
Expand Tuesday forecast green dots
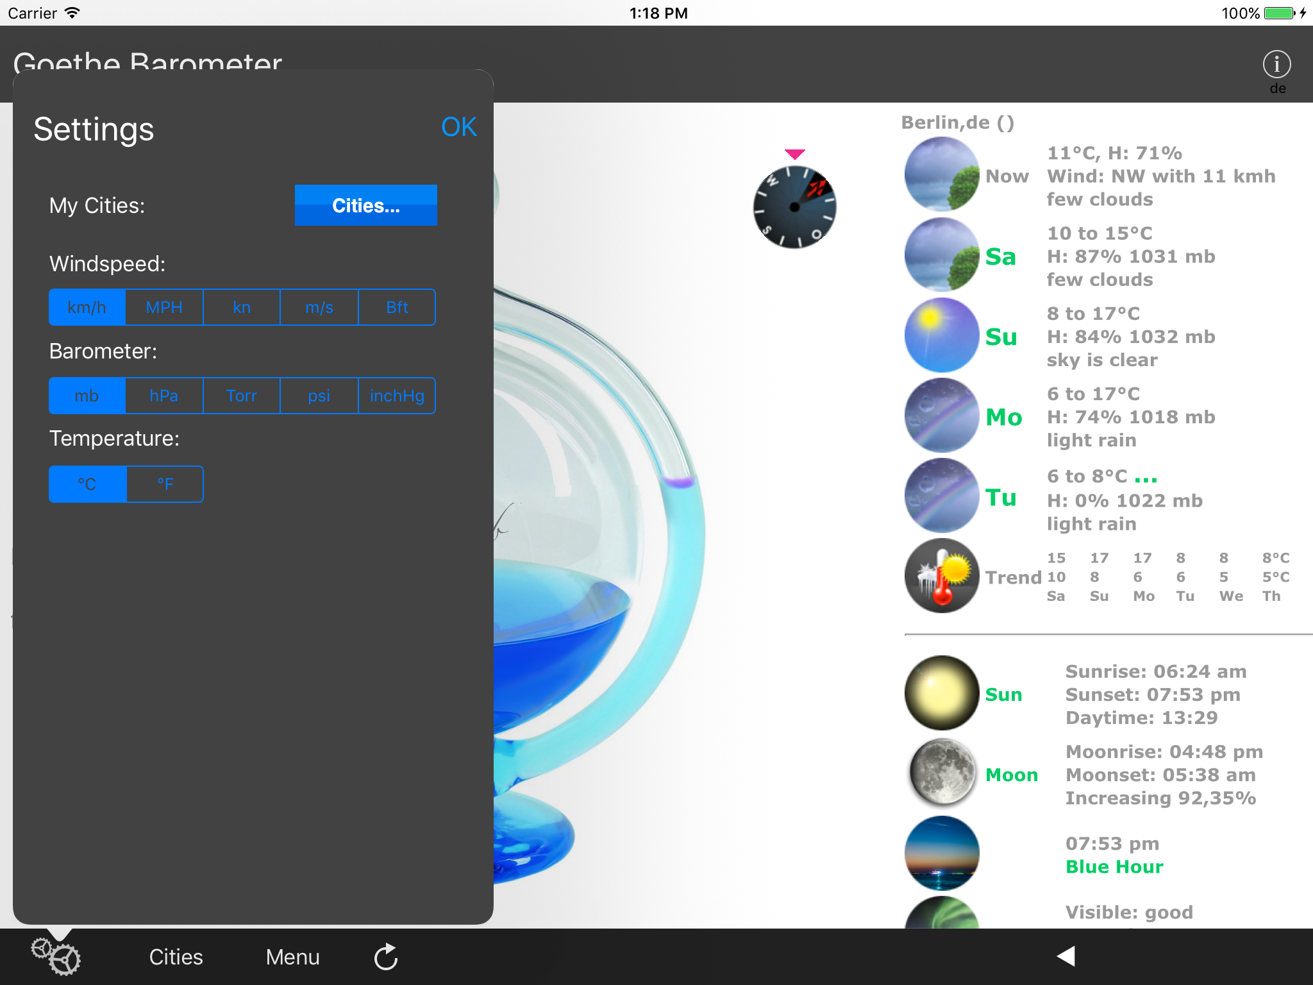click(x=1146, y=478)
